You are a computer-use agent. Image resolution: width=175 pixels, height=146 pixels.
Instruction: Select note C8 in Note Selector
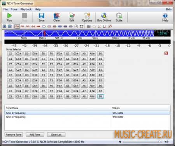(10, 96)
